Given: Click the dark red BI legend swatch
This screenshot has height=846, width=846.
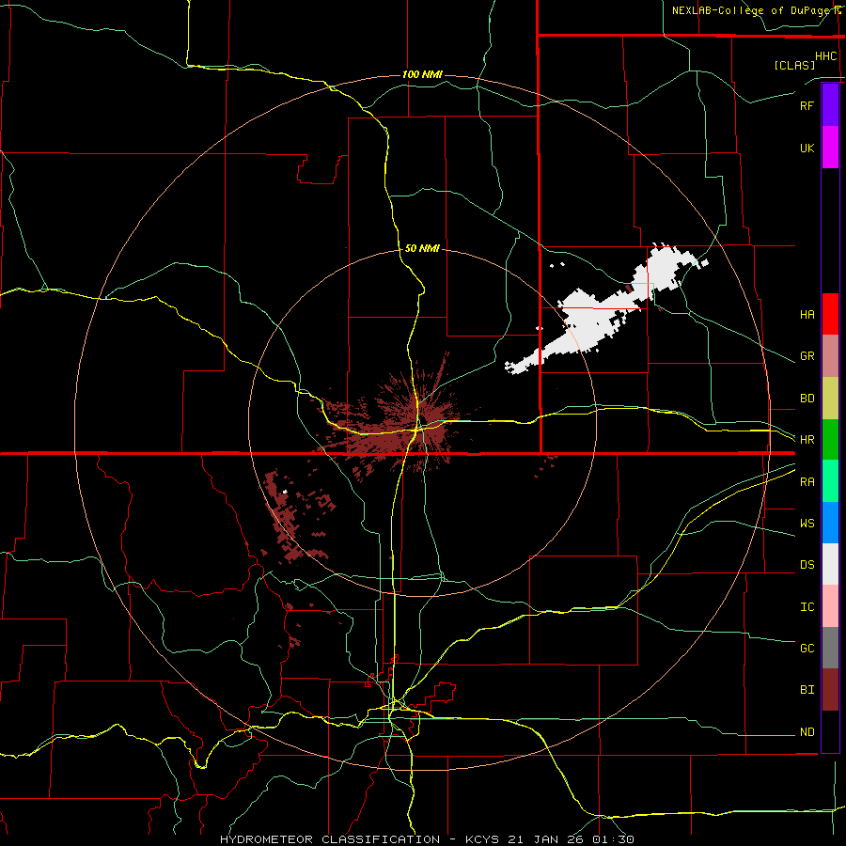Looking at the screenshot, I should click(x=830, y=690).
